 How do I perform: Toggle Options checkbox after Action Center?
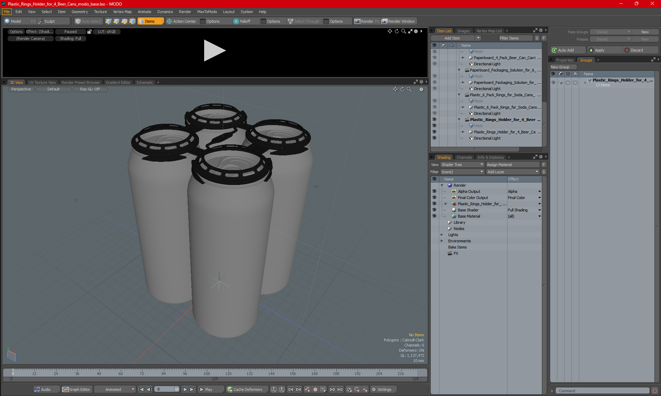(x=203, y=21)
